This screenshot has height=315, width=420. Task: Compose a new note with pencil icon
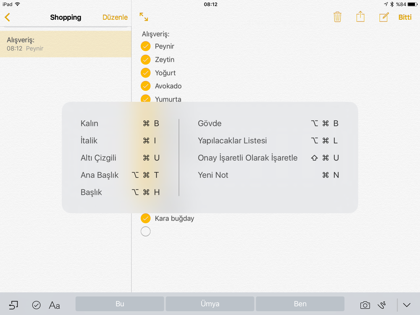tap(383, 17)
